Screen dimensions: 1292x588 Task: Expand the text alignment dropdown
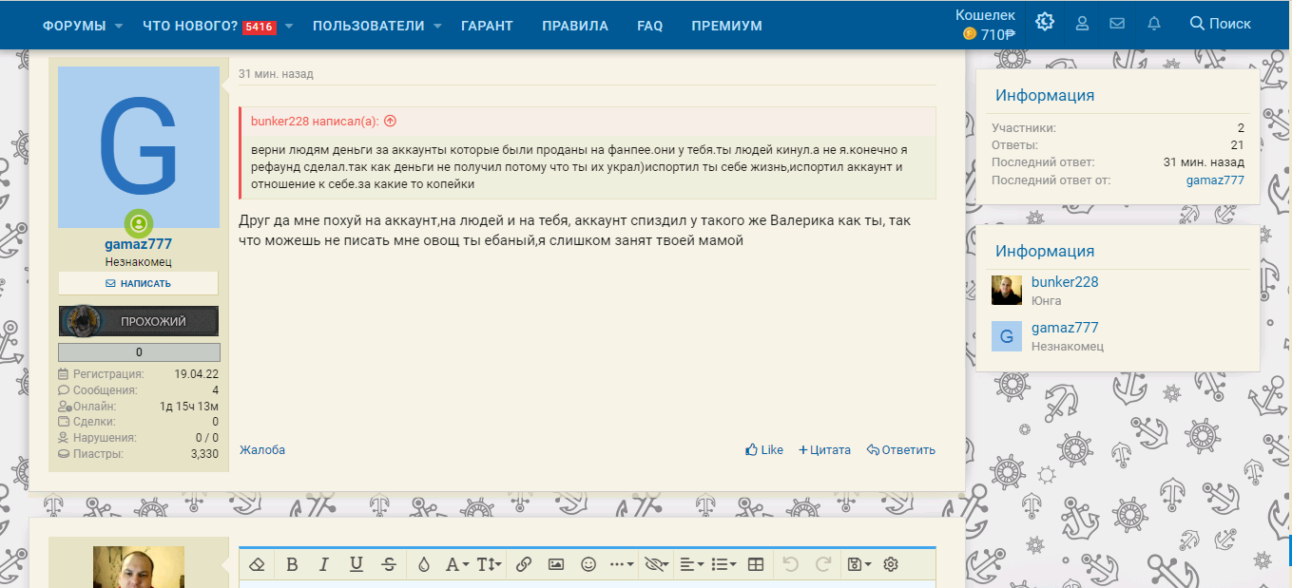(x=693, y=564)
